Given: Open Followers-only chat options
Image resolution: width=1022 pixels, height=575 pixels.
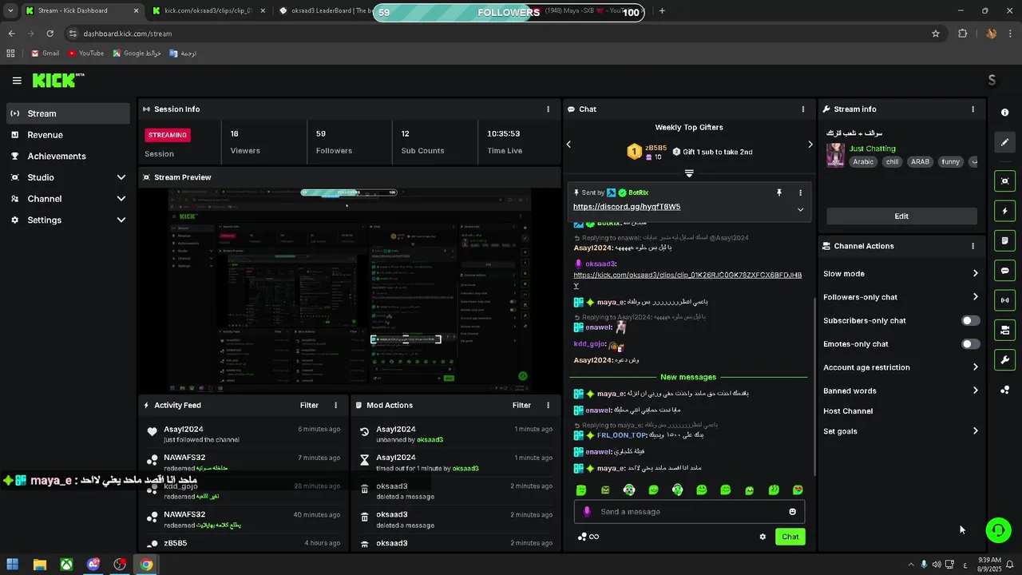Looking at the screenshot, I should [x=901, y=297].
